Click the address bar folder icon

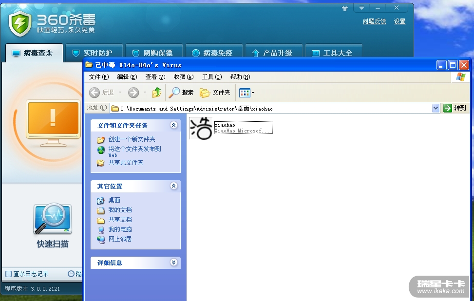(115, 109)
